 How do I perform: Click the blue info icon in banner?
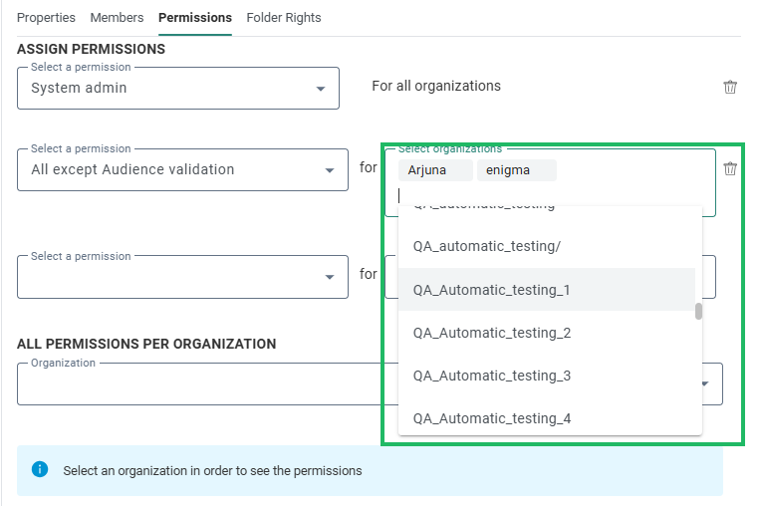point(40,469)
